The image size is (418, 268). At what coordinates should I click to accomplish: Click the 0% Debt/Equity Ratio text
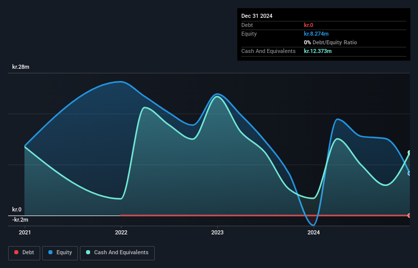coord(330,42)
